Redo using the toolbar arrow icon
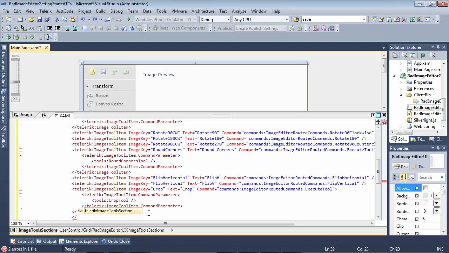The image size is (449, 253). pos(95,20)
